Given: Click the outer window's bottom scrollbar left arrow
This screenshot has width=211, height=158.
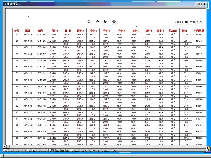Looking at the screenshot, I should tap(2, 156).
